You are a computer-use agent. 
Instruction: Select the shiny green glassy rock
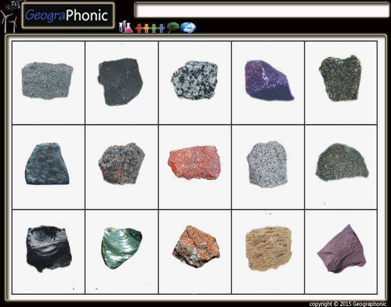tap(121, 248)
